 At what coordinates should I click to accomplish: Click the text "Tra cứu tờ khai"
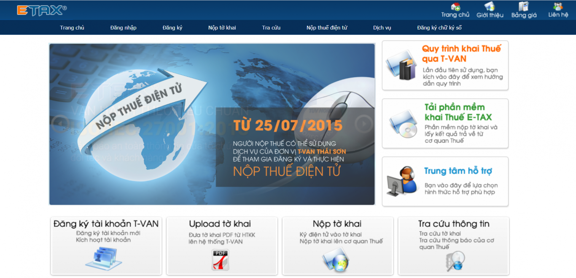point(440,233)
